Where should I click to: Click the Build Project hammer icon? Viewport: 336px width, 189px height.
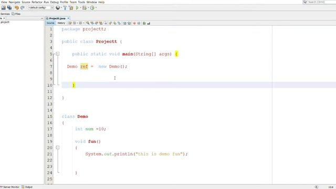(65, 8)
